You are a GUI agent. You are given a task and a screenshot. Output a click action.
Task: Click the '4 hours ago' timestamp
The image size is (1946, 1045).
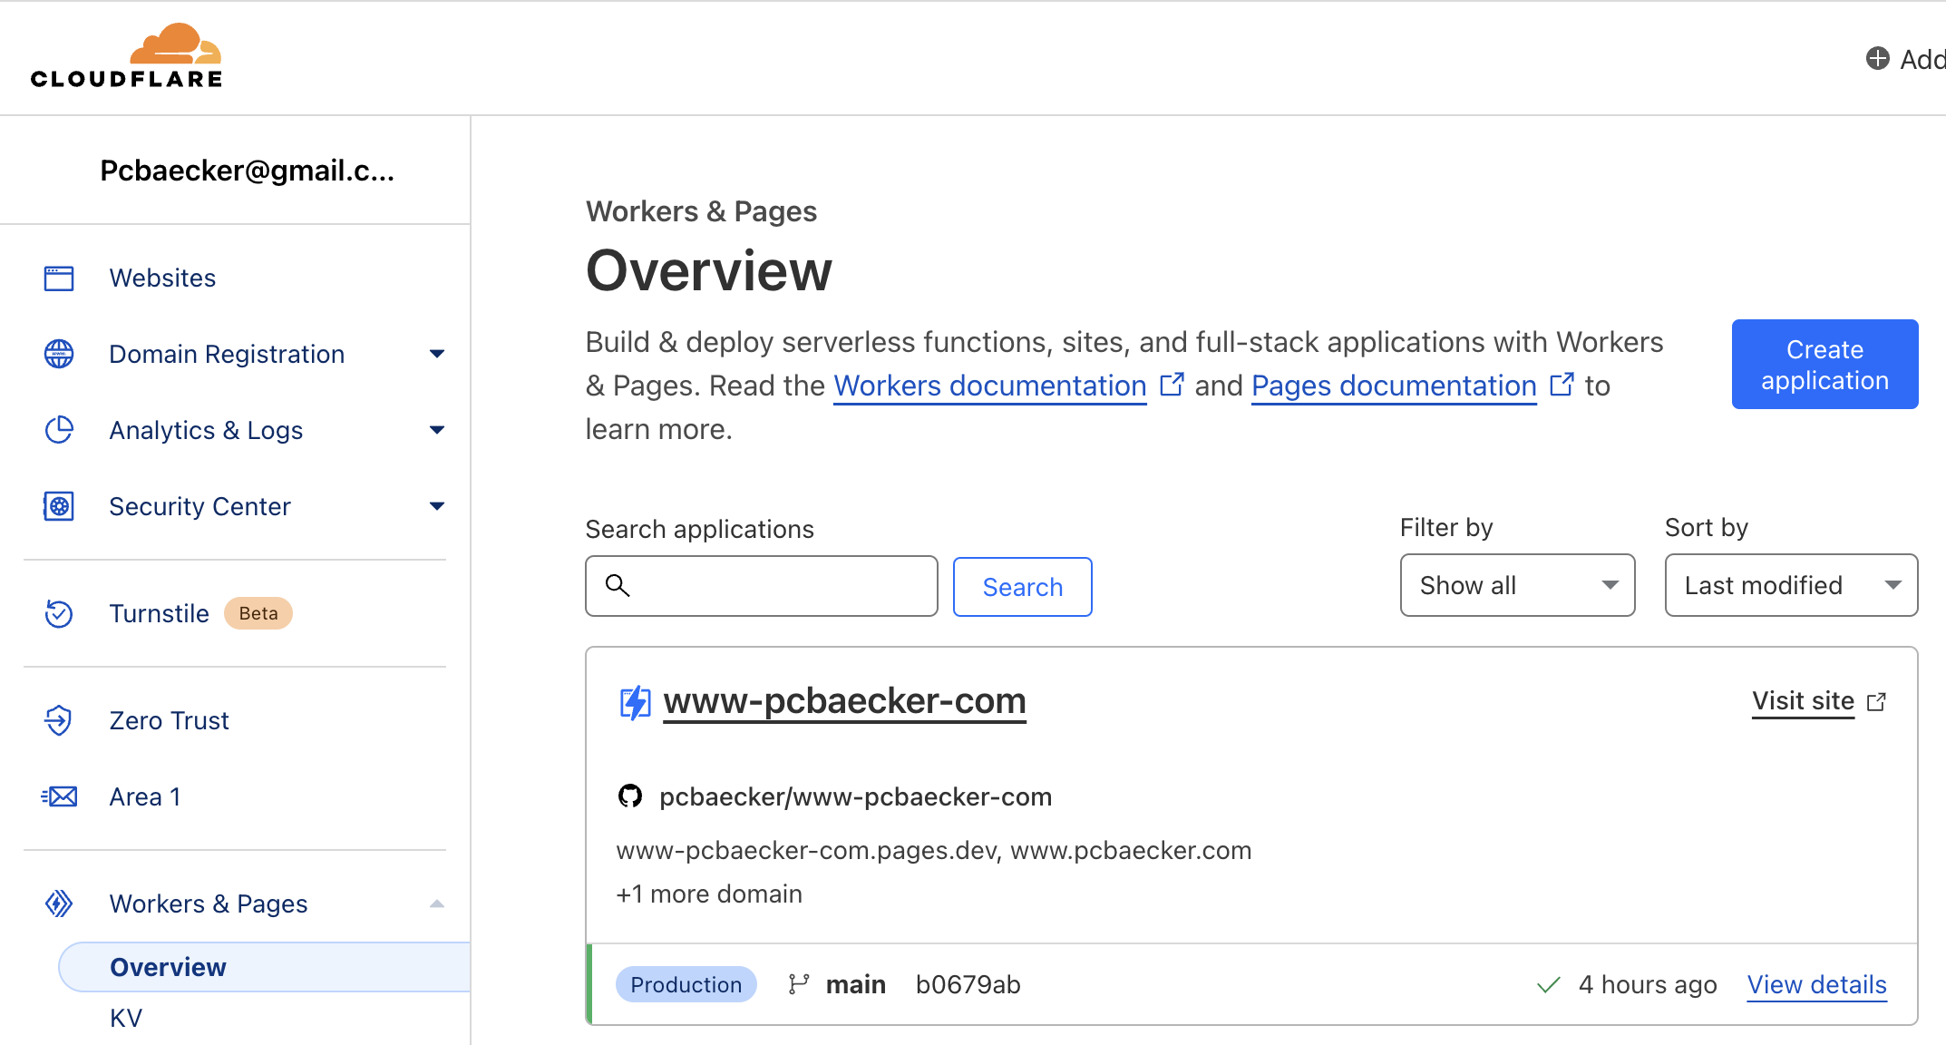click(1648, 984)
